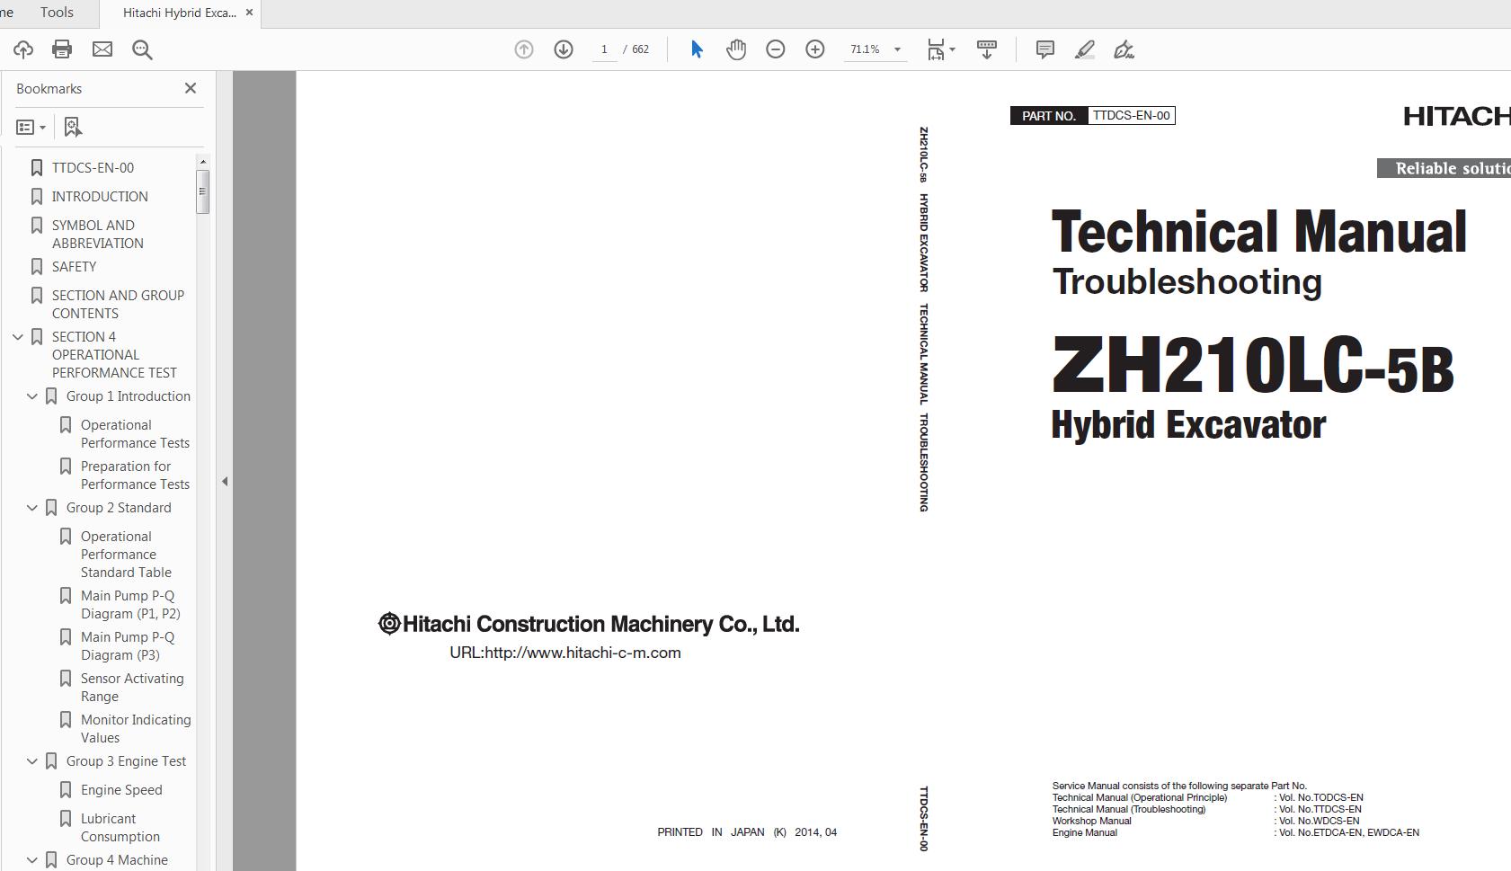The height and width of the screenshot is (871, 1511).
Task: Open Main Pump P-Q Diagram (P3)
Action: 128,646
